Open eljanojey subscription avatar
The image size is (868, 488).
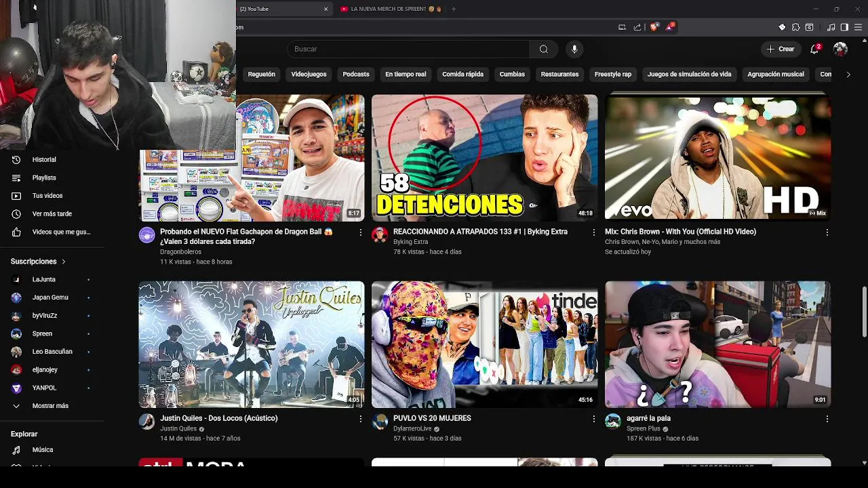pyautogui.click(x=16, y=369)
